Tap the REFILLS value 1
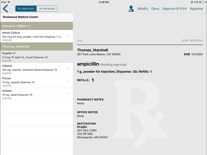207x155 pixels. pyautogui.click(x=93, y=80)
